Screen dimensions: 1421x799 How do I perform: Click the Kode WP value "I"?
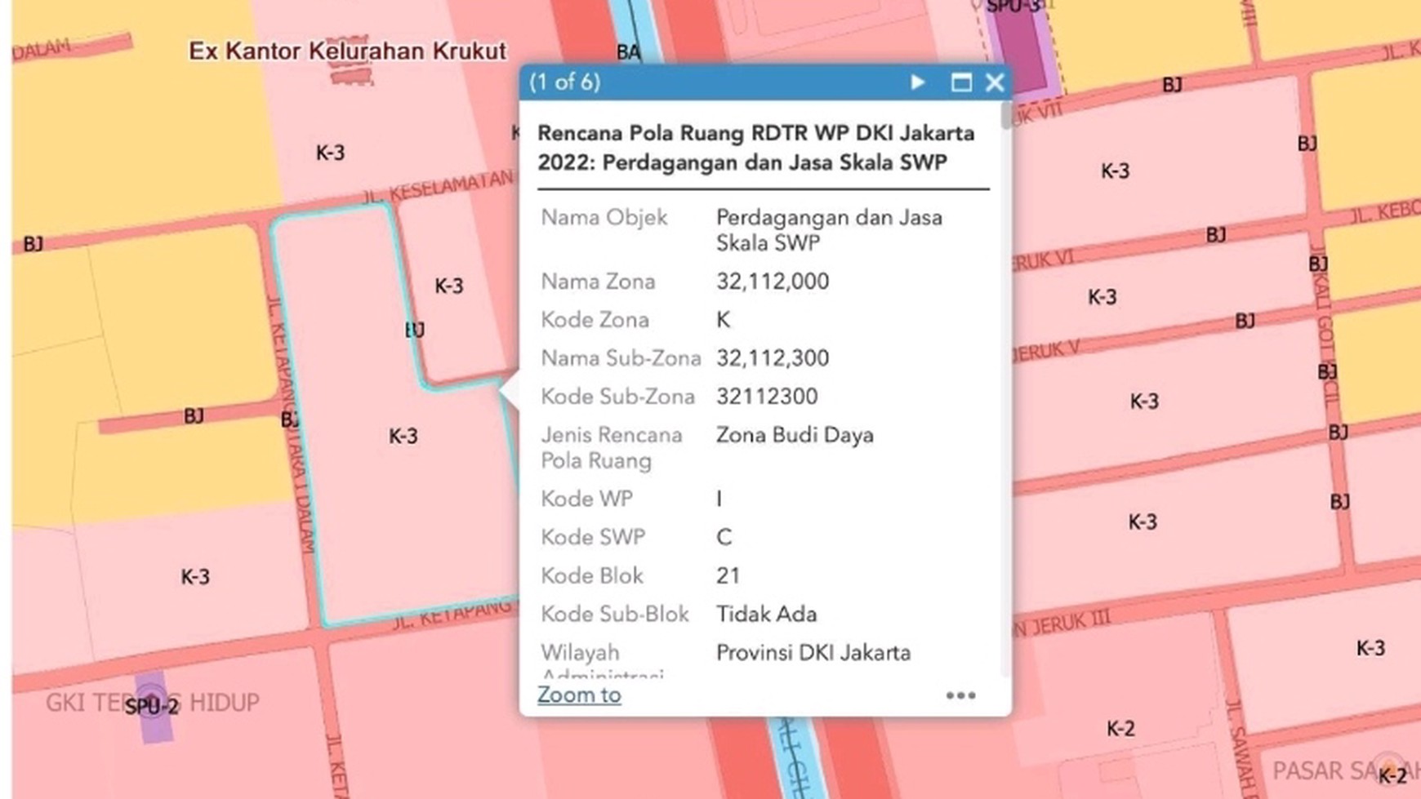719,499
